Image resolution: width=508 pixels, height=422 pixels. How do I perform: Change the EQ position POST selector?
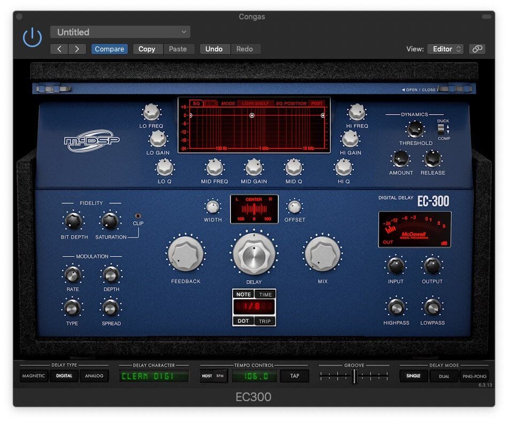(317, 103)
